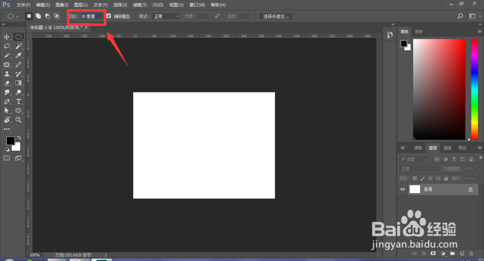Toggle the anti-alias (消除锯齿) checkbox
The height and width of the screenshot is (261, 484).
(x=108, y=16)
